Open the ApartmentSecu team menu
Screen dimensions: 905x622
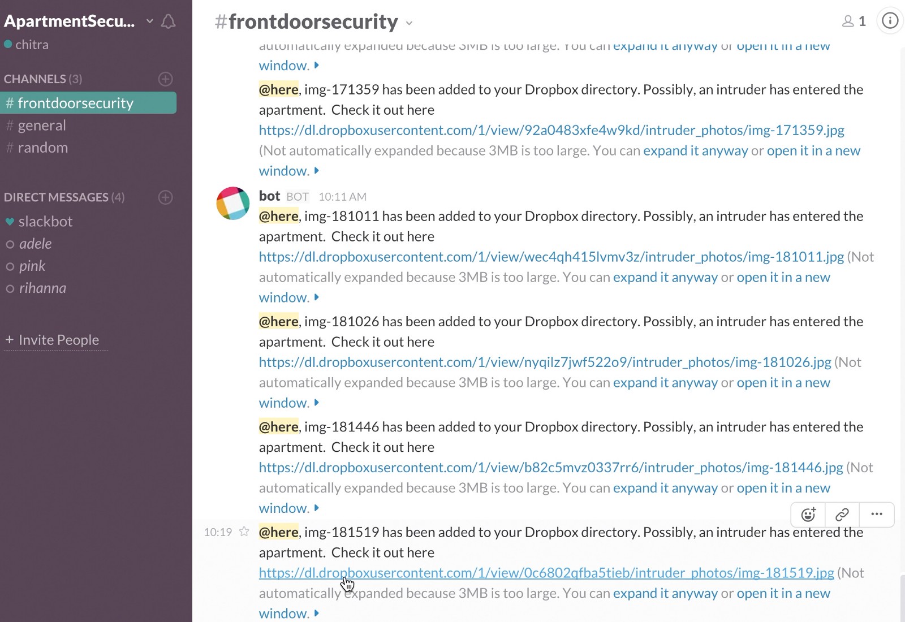[x=78, y=21]
